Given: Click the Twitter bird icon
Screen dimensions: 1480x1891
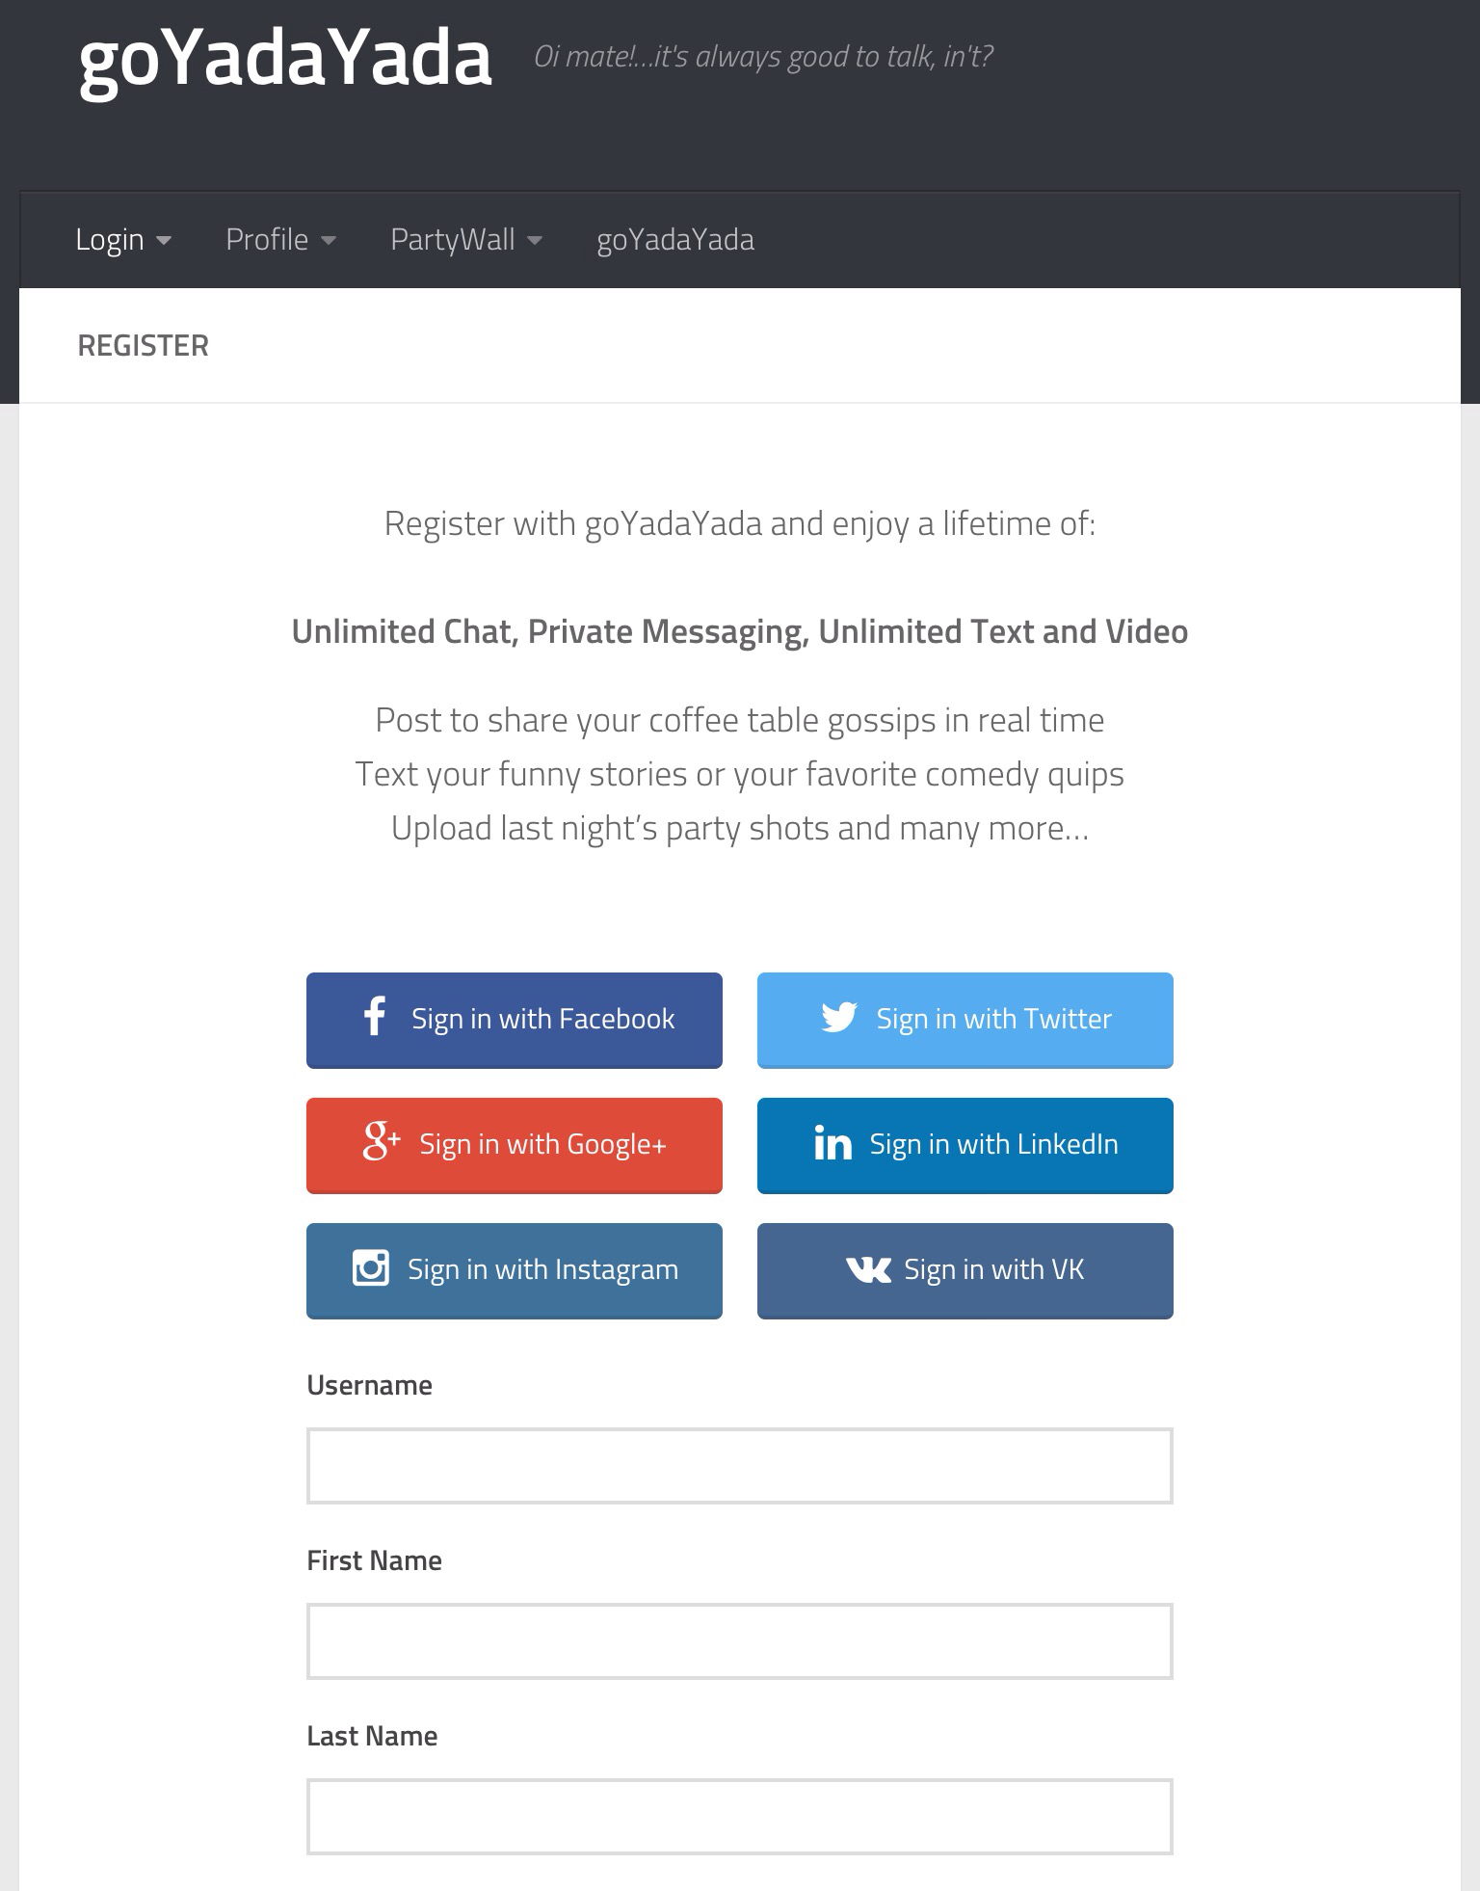Looking at the screenshot, I should (x=838, y=1018).
